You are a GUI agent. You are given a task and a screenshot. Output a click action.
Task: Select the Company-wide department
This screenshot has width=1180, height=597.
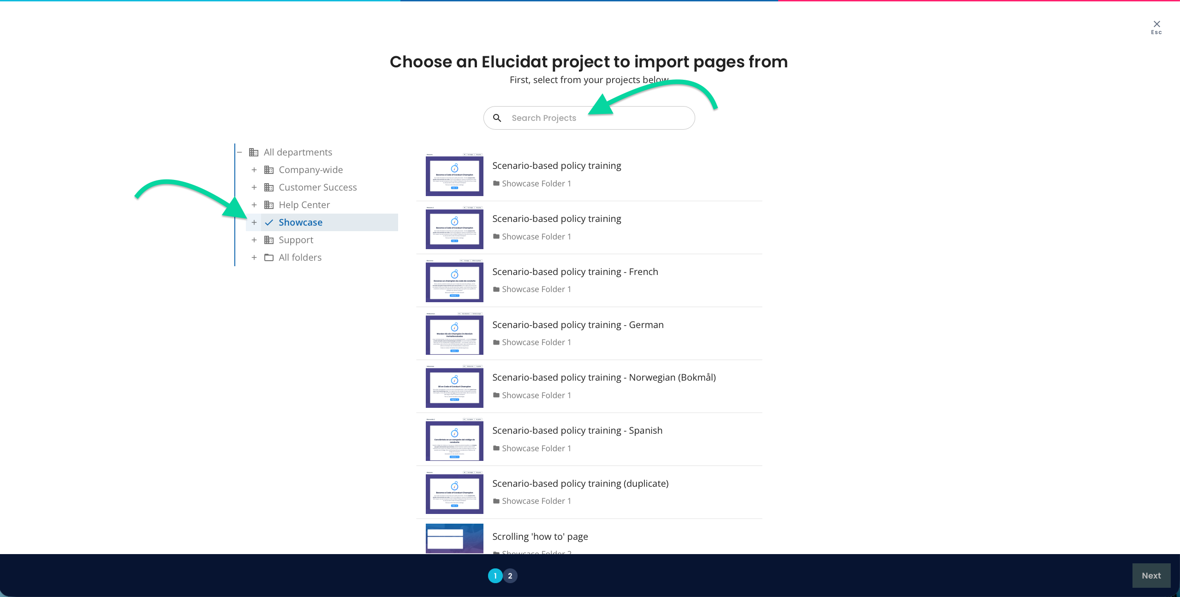[x=311, y=170]
